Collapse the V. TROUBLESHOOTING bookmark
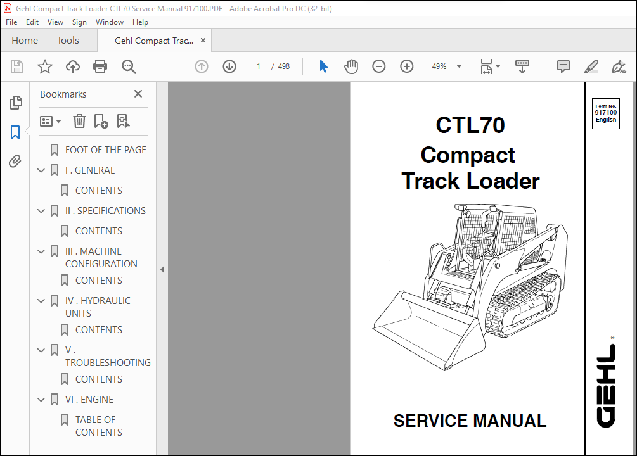 pos(41,350)
